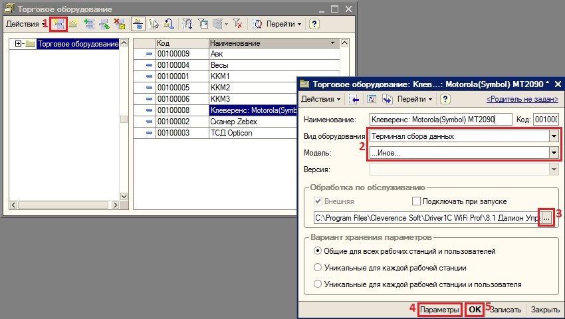Click the Параметры button

coord(439,310)
